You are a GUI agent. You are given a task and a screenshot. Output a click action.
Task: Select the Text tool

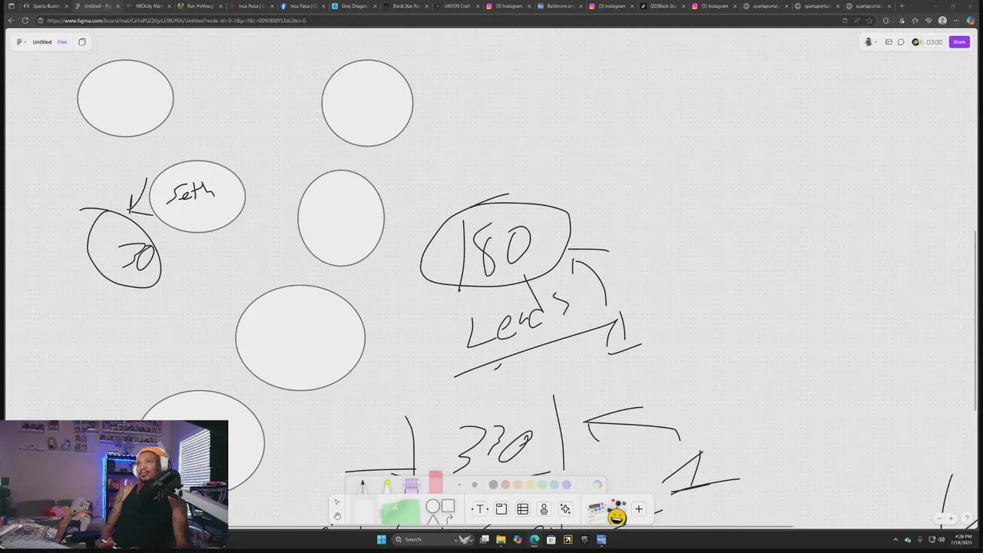(x=480, y=509)
